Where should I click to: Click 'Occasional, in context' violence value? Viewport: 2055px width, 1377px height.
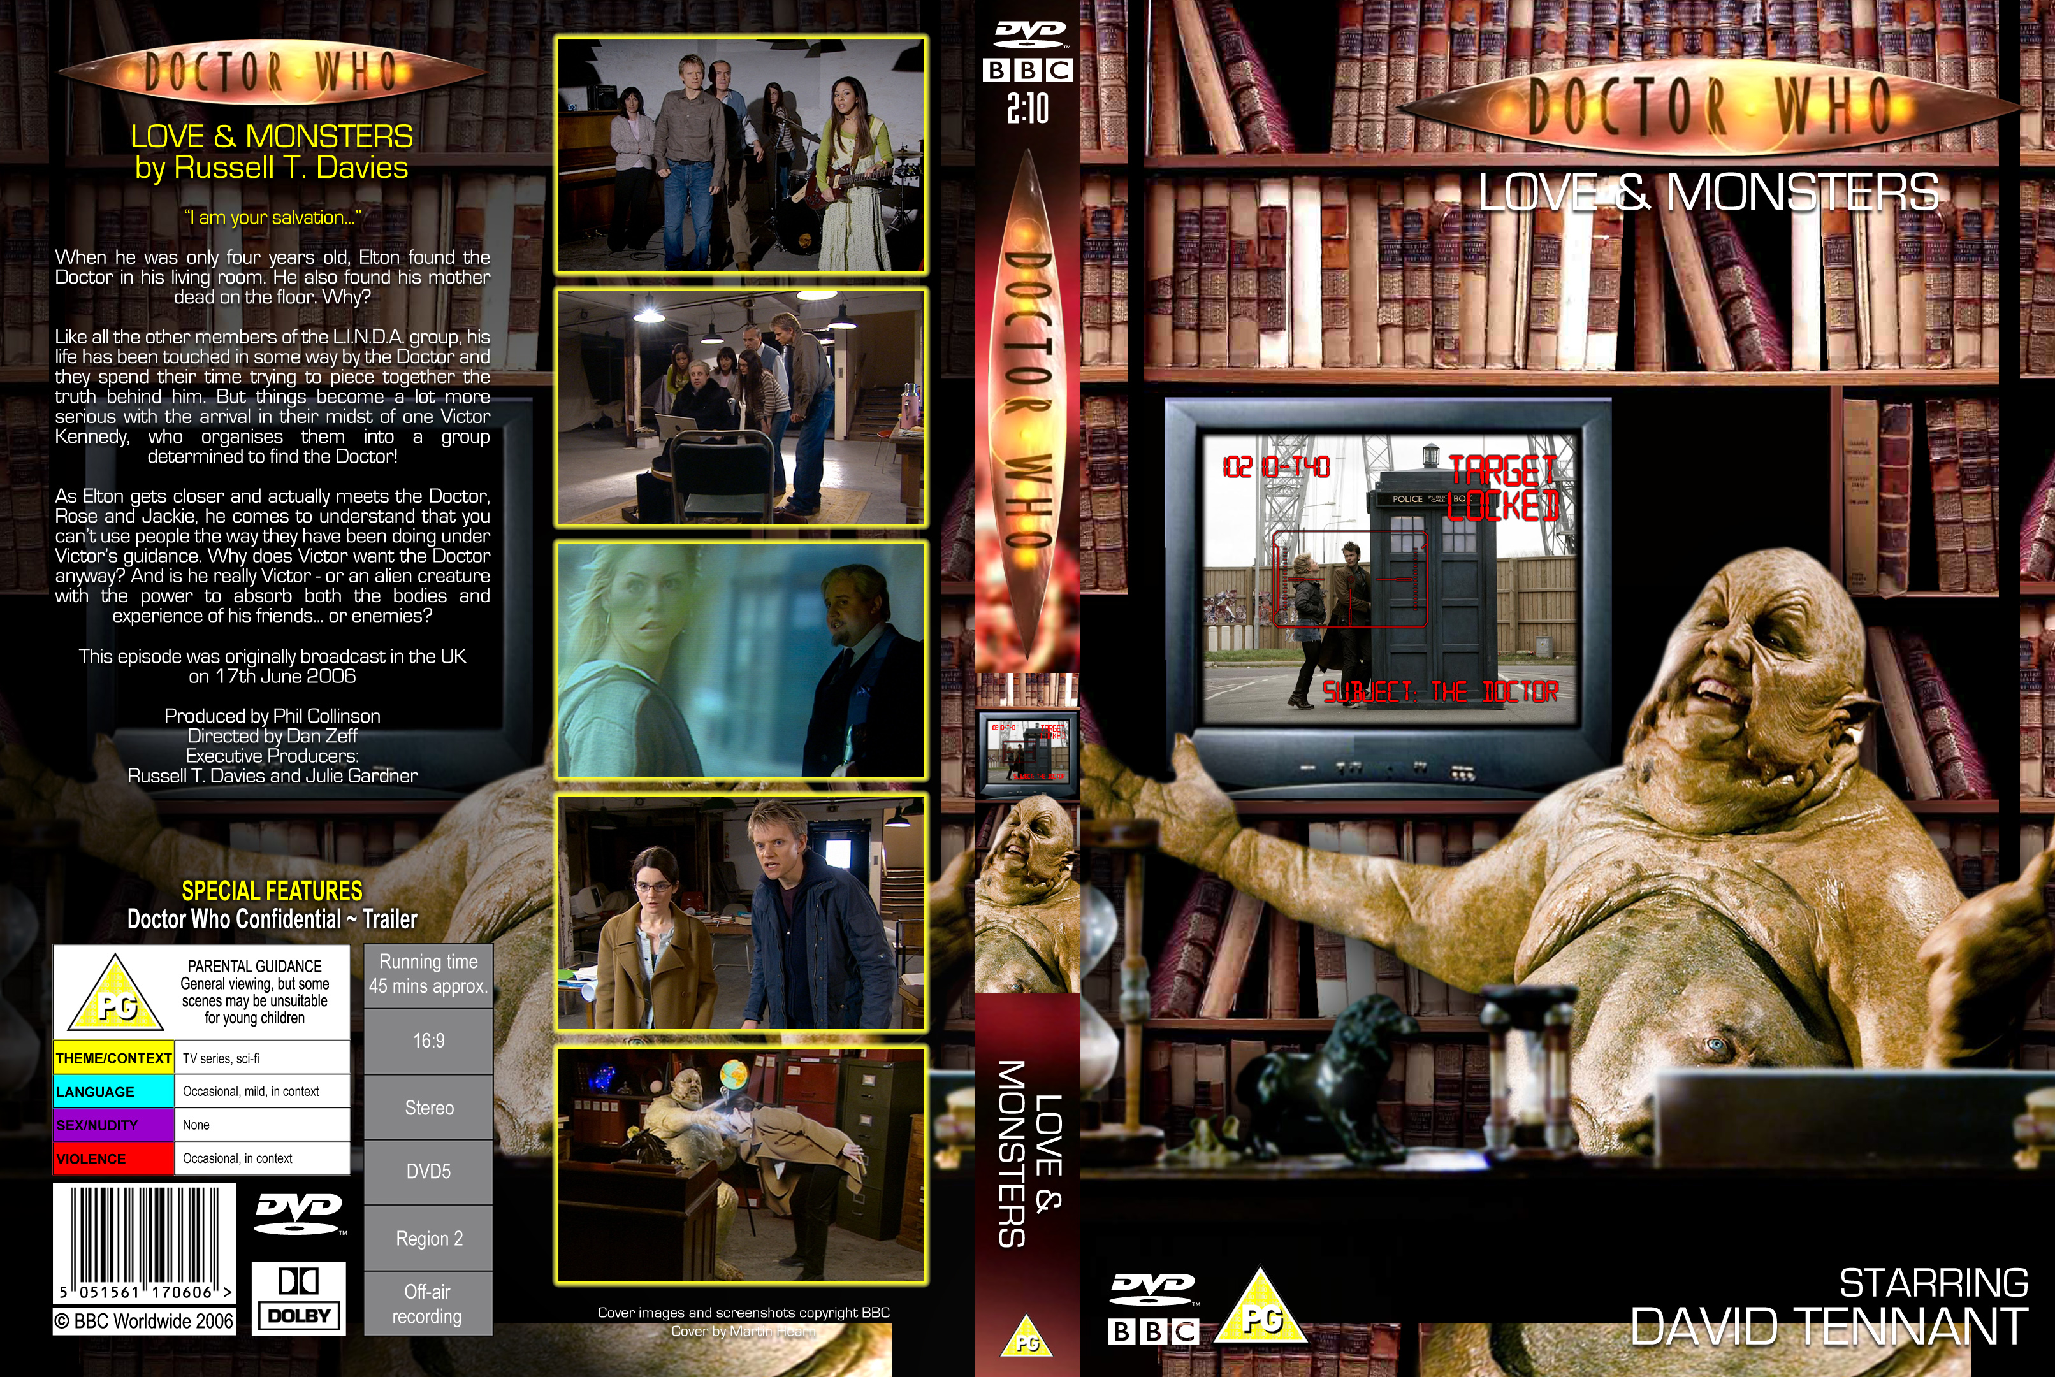237,1158
